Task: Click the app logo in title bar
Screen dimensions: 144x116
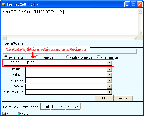Action: click(4, 4)
